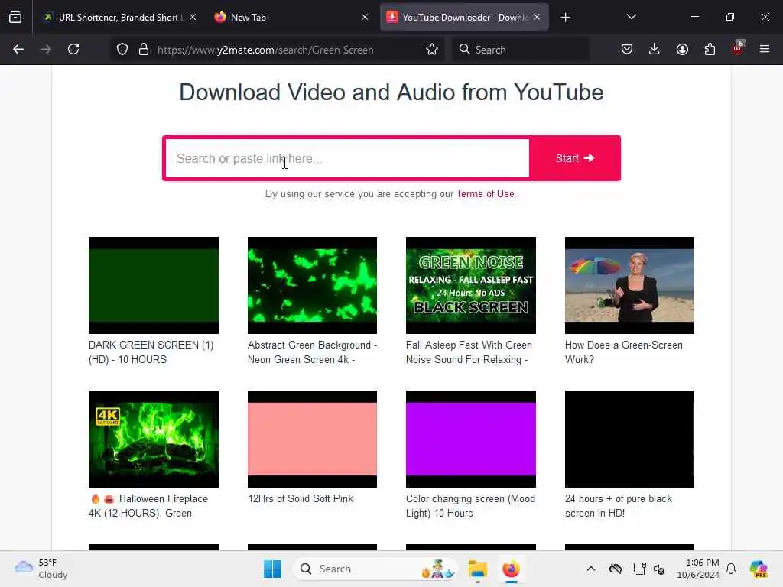783x587 pixels.
Task: Open File Explorer from the taskbar
Action: pyautogui.click(x=477, y=569)
